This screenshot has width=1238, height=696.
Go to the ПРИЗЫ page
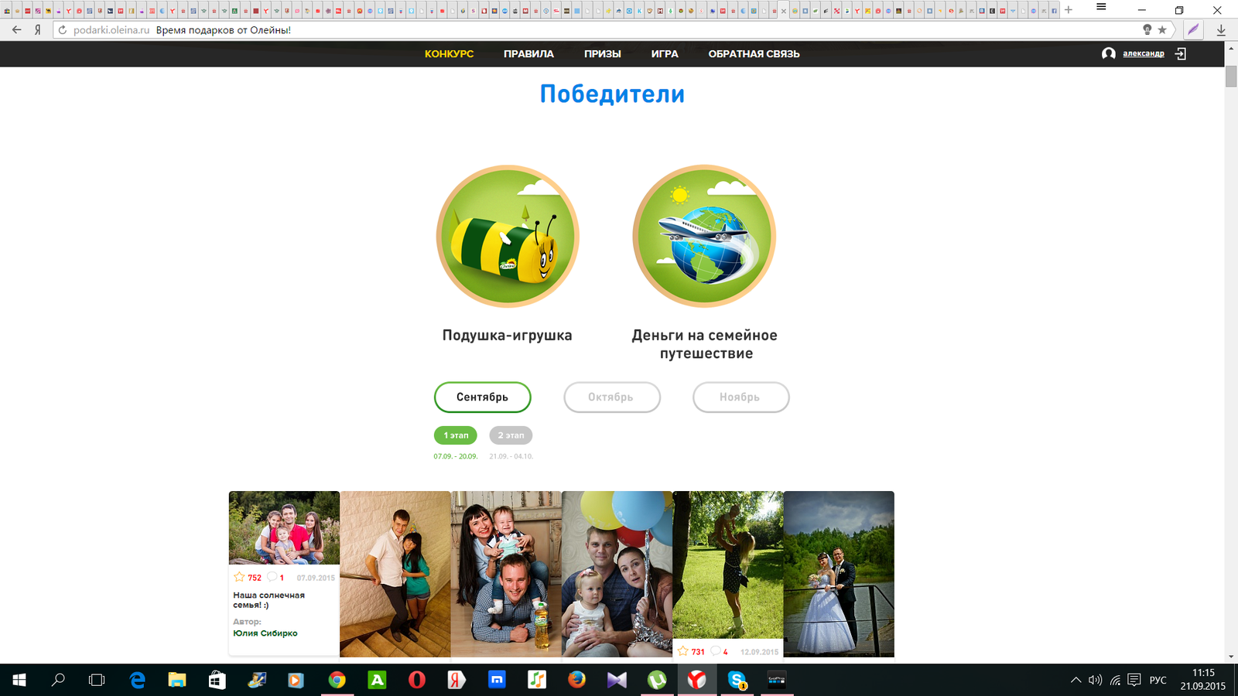pyautogui.click(x=602, y=54)
